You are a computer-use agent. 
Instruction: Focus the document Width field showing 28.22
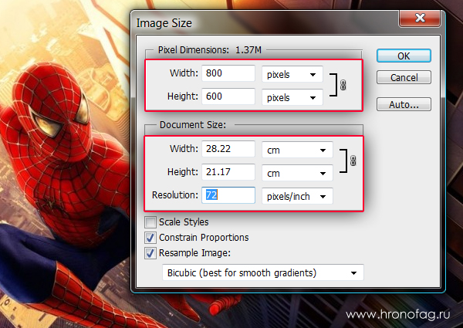(x=228, y=150)
